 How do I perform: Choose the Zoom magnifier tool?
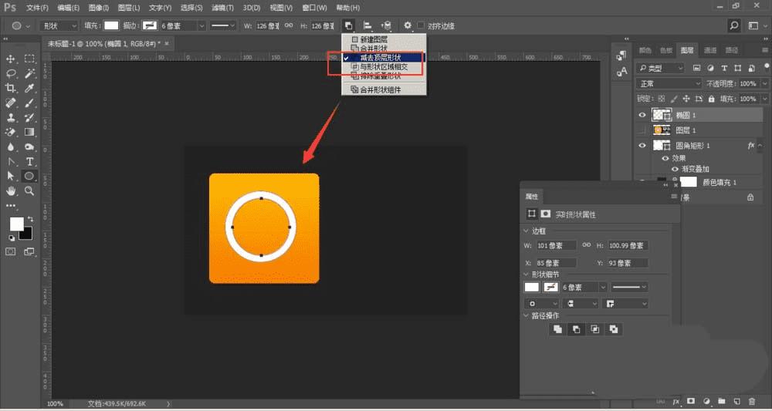(30, 190)
